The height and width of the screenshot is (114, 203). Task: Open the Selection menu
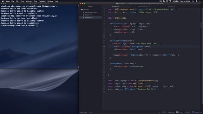[29, 1]
